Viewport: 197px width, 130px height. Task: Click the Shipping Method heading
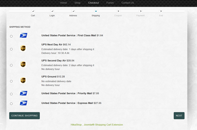coord(20,27)
